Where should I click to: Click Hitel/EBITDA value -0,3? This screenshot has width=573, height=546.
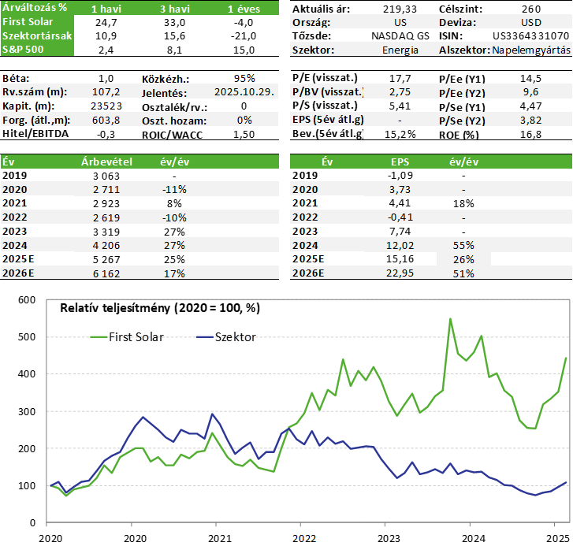click(106, 135)
